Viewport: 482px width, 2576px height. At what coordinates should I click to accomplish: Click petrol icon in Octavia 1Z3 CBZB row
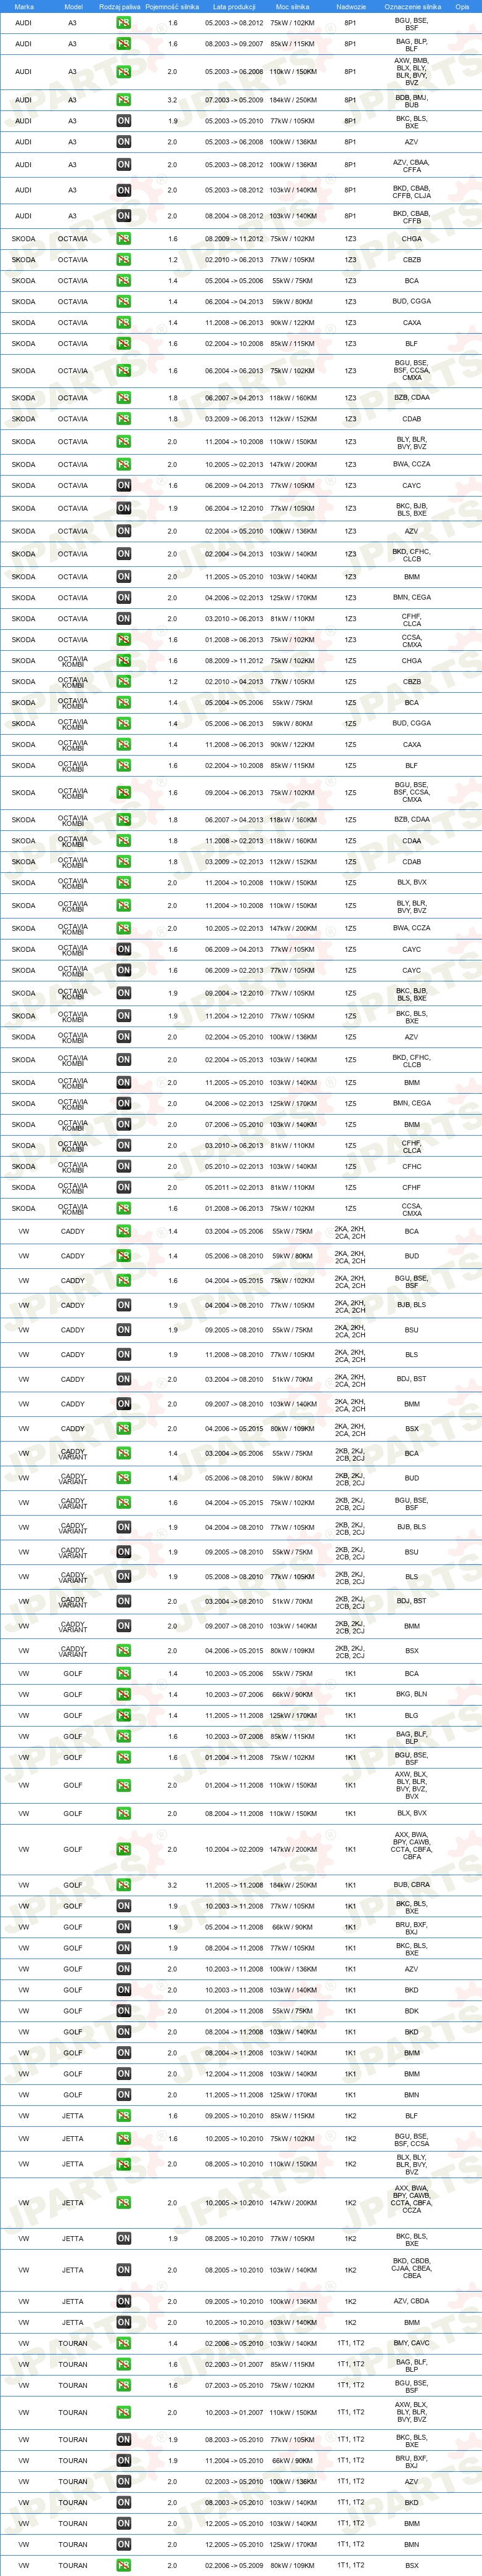click(123, 260)
